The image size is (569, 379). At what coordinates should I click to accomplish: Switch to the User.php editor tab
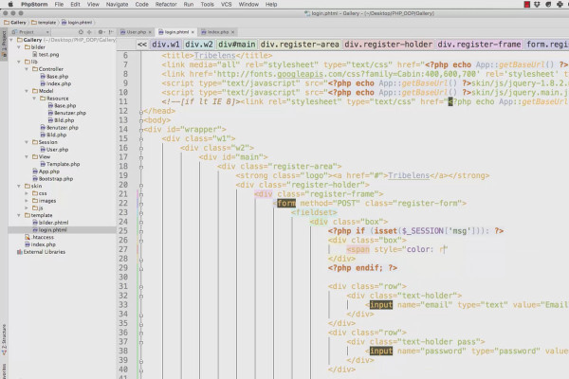pos(134,32)
